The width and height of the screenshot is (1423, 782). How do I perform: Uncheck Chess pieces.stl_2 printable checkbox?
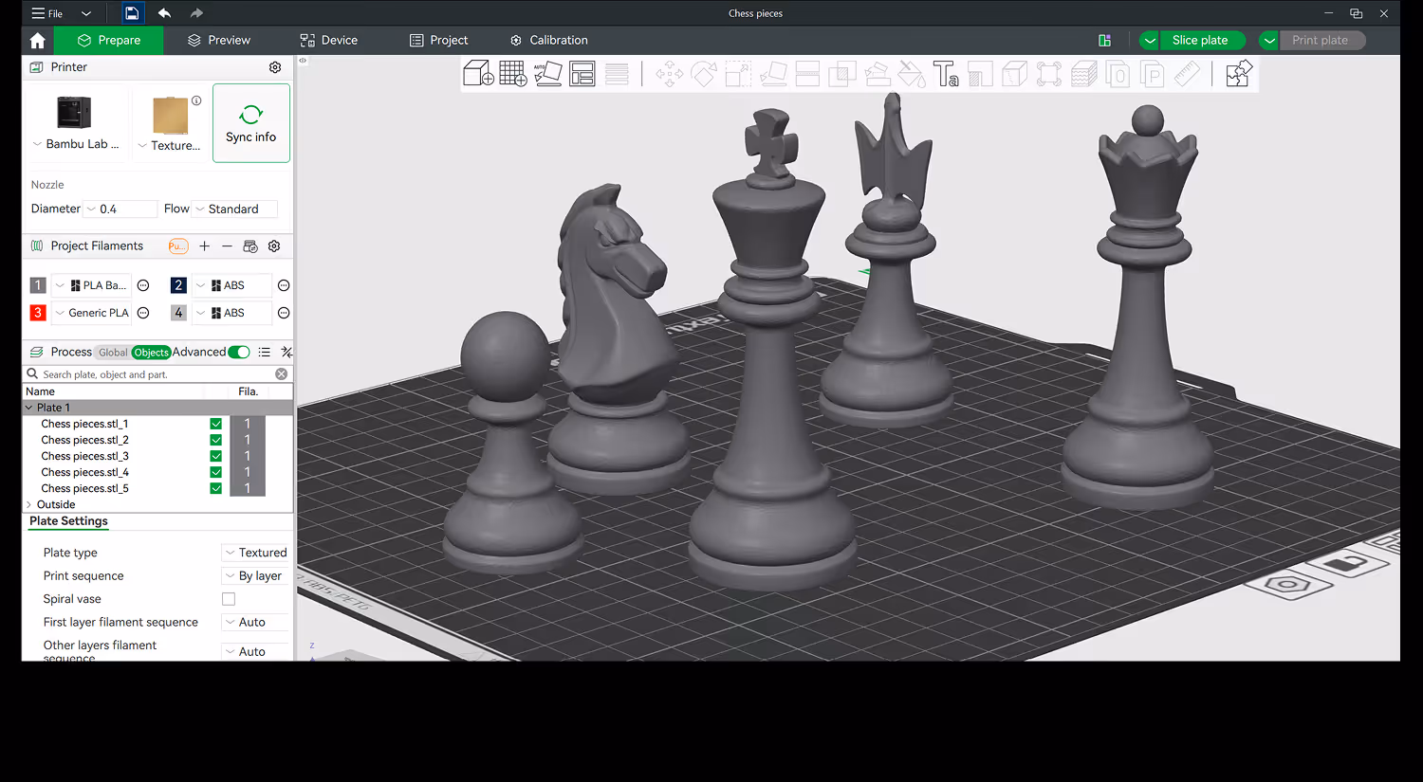coord(216,440)
